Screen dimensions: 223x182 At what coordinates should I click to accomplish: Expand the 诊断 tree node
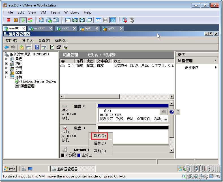point(7,68)
